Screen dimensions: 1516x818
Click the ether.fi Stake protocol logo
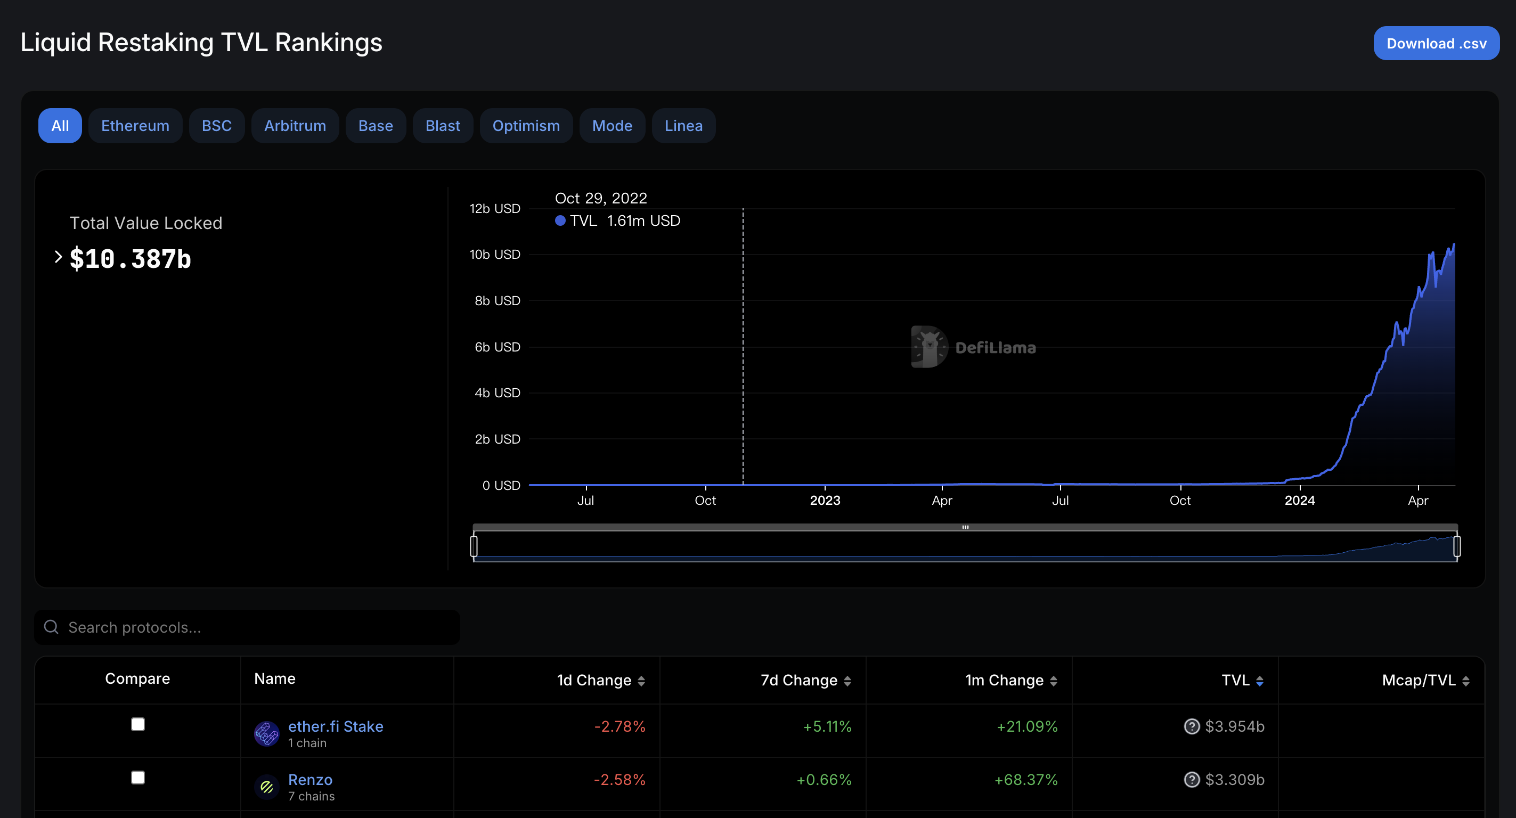[x=266, y=734]
